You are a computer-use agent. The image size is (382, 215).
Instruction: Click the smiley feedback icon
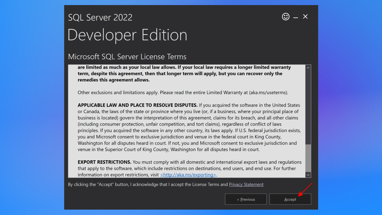point(286,17)
